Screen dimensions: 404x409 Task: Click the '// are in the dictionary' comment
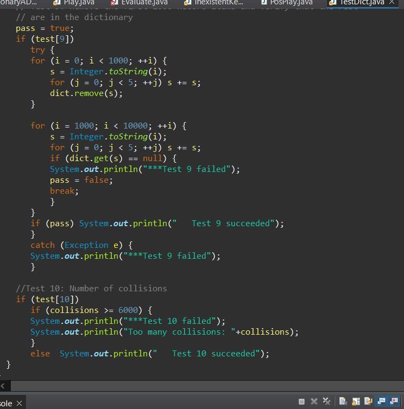click(74, 17)
